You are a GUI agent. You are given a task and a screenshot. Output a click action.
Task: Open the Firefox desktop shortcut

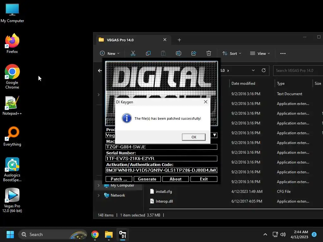point(12,43)
